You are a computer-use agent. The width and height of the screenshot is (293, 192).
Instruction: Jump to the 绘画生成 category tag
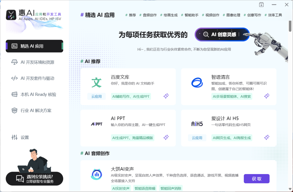(170, 15)
